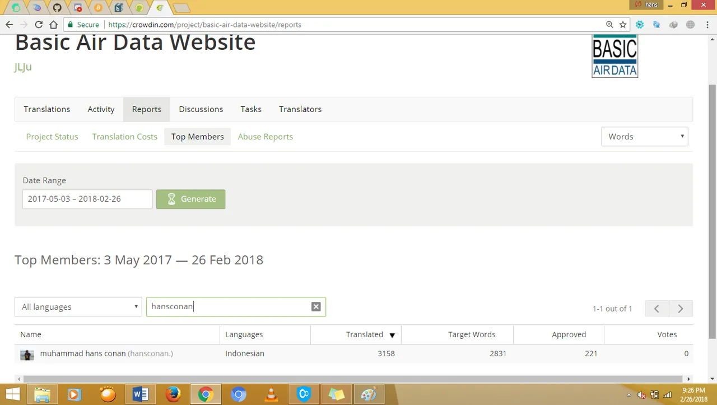
Task: Click the horizontal table scrollbar
Action: (x=353, y=379)
